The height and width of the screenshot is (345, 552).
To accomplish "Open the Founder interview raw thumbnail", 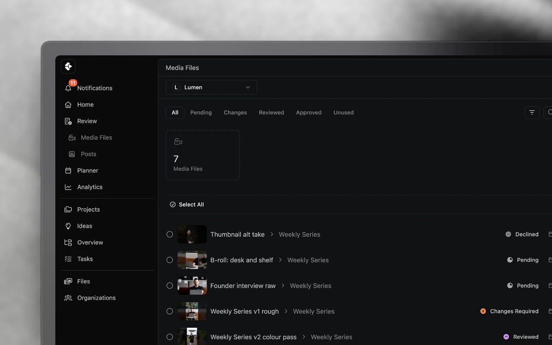I will tap(192, 286).
